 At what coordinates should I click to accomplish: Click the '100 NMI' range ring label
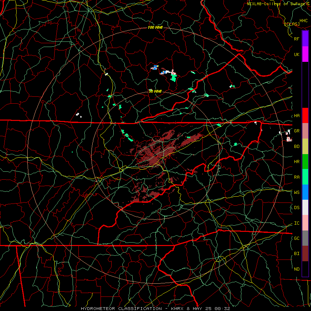(155, 27)
